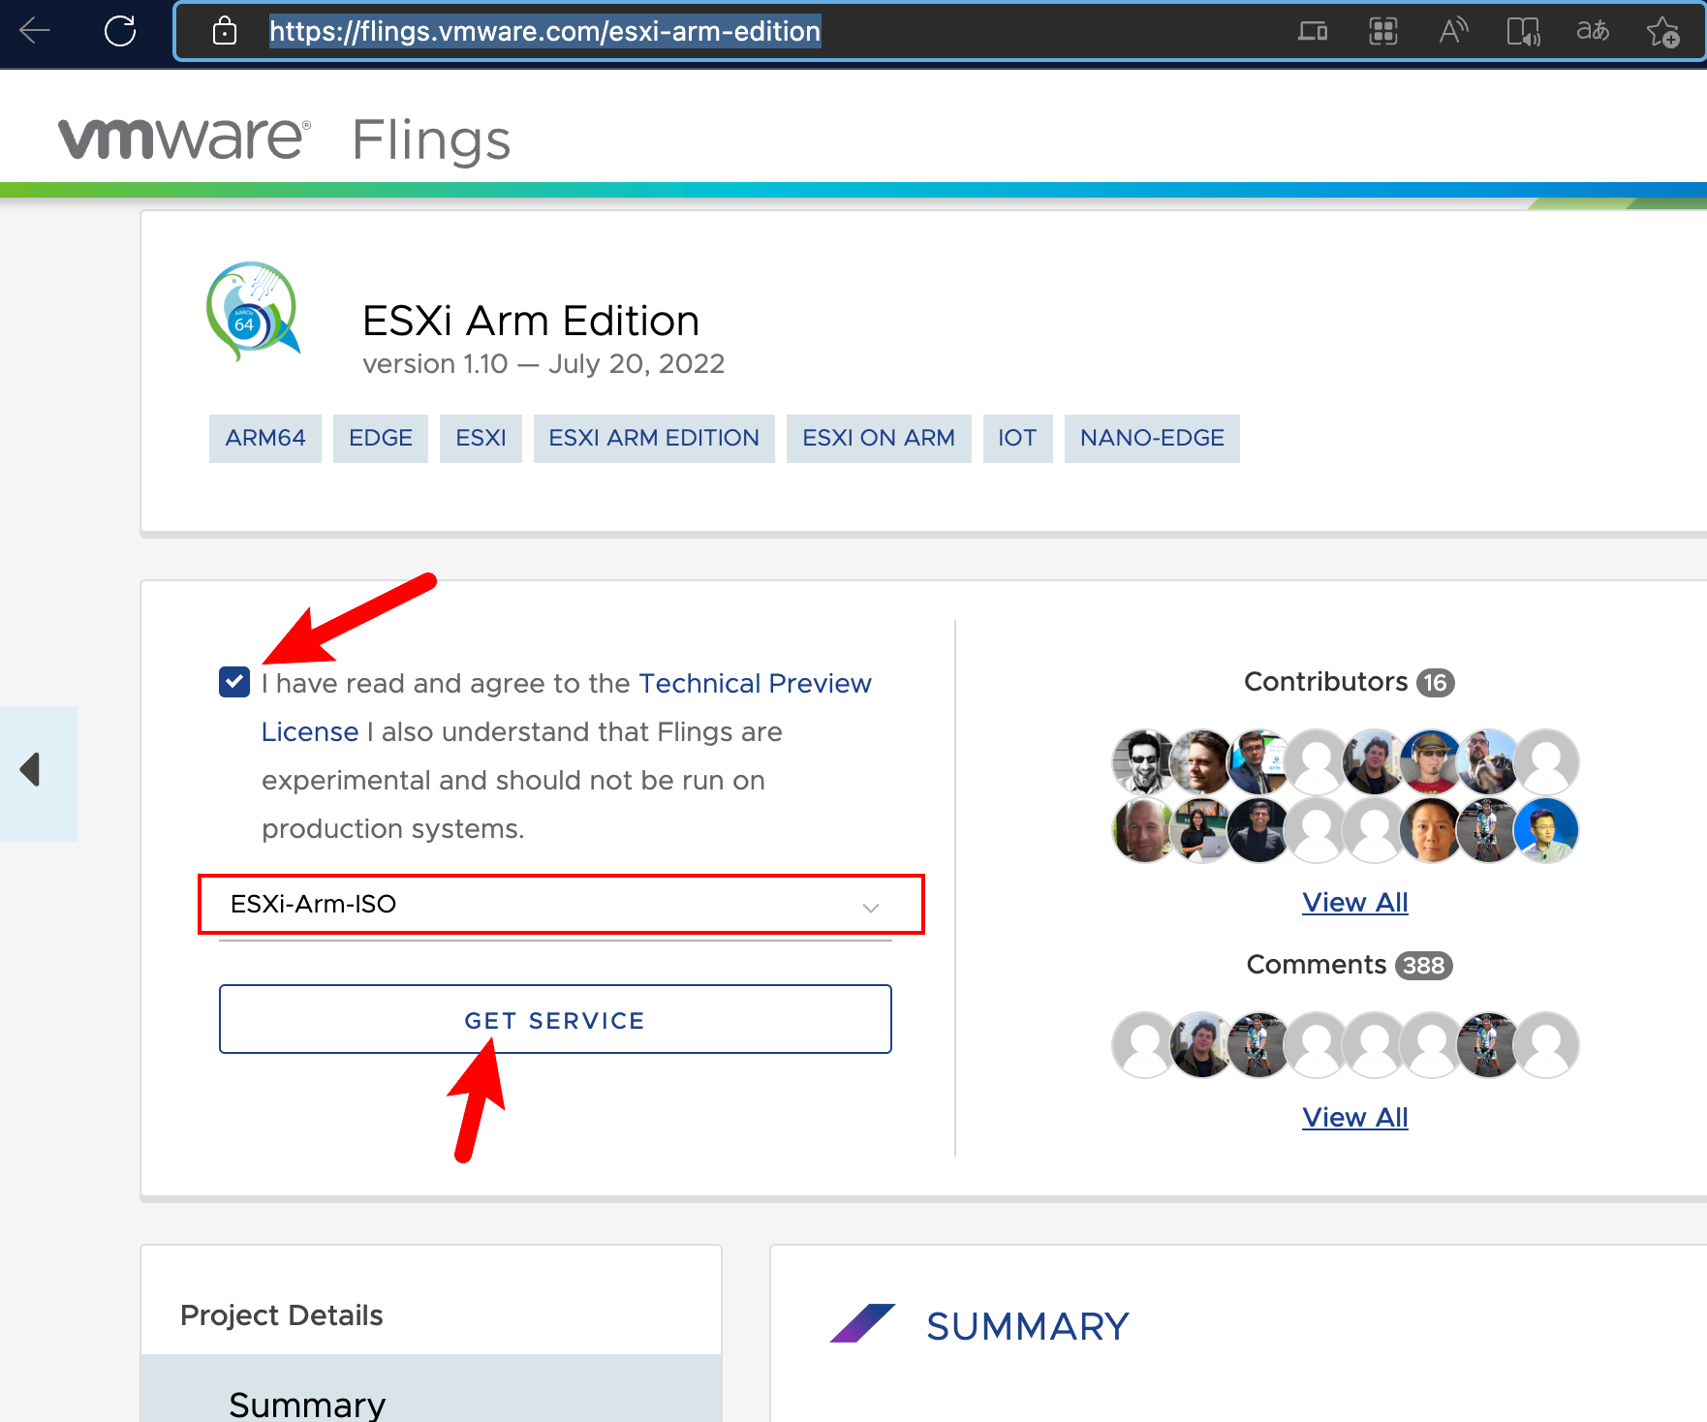
Task: Open contributor avatar wearing cap and red shirt
Action: click(x=1431, y=761)
